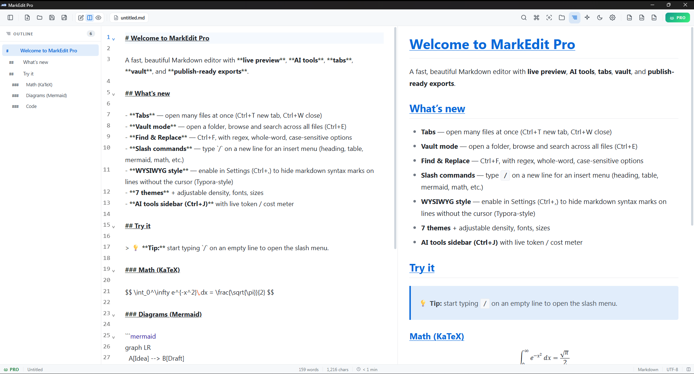Collapse fold arrow on line 19

(x=114, y=271)
